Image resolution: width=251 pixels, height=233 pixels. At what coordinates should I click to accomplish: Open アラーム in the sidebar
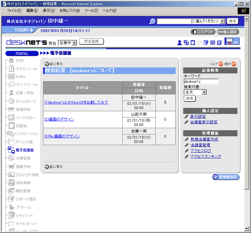20,207
